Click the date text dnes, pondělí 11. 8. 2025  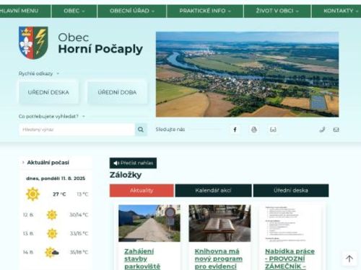(56, 179)
